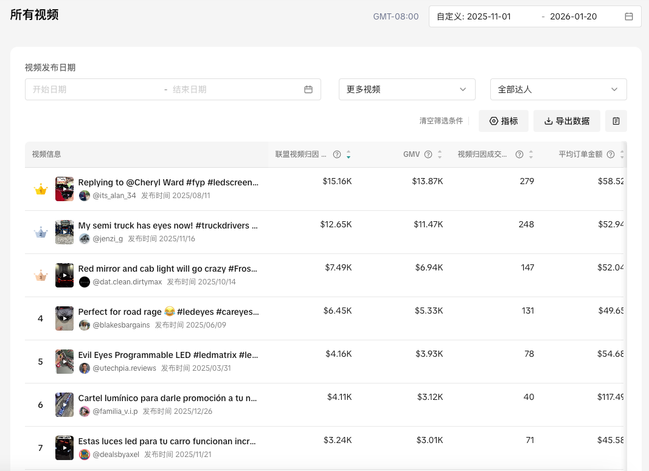
Task: Sort by the 视频归因成交 column arrows
Action: pos(531,154)
